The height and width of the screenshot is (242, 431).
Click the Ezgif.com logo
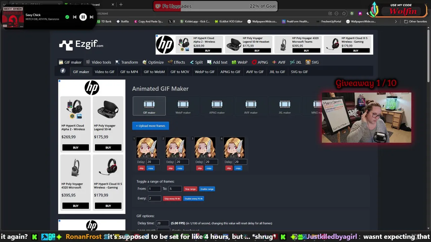tap(81, 45)
